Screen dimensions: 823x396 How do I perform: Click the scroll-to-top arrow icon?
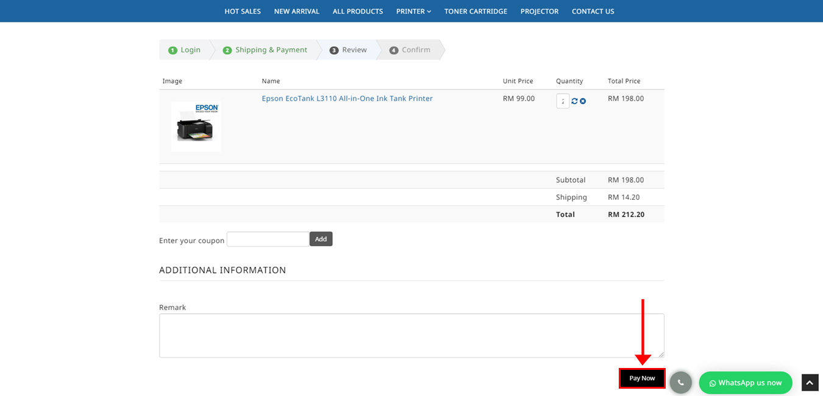coord(810,383)
